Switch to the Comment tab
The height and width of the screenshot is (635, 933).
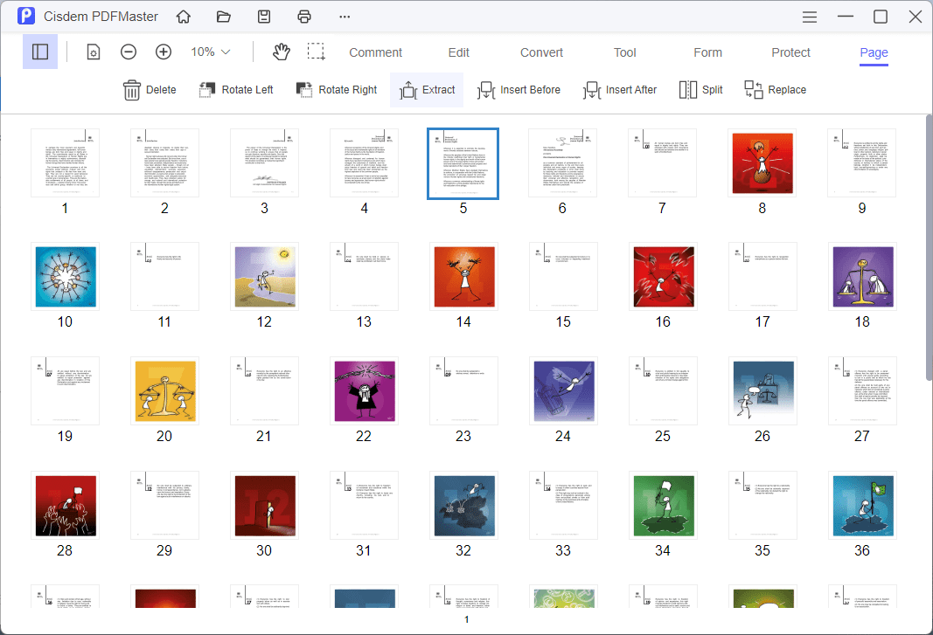pos(375,52)
